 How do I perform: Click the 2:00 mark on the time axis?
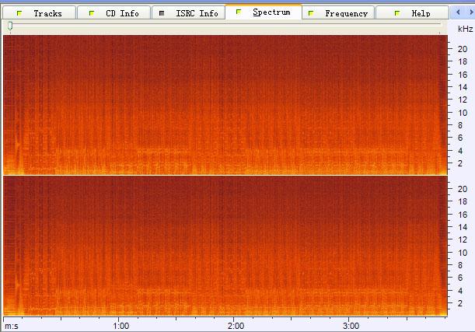pos(236,326)
